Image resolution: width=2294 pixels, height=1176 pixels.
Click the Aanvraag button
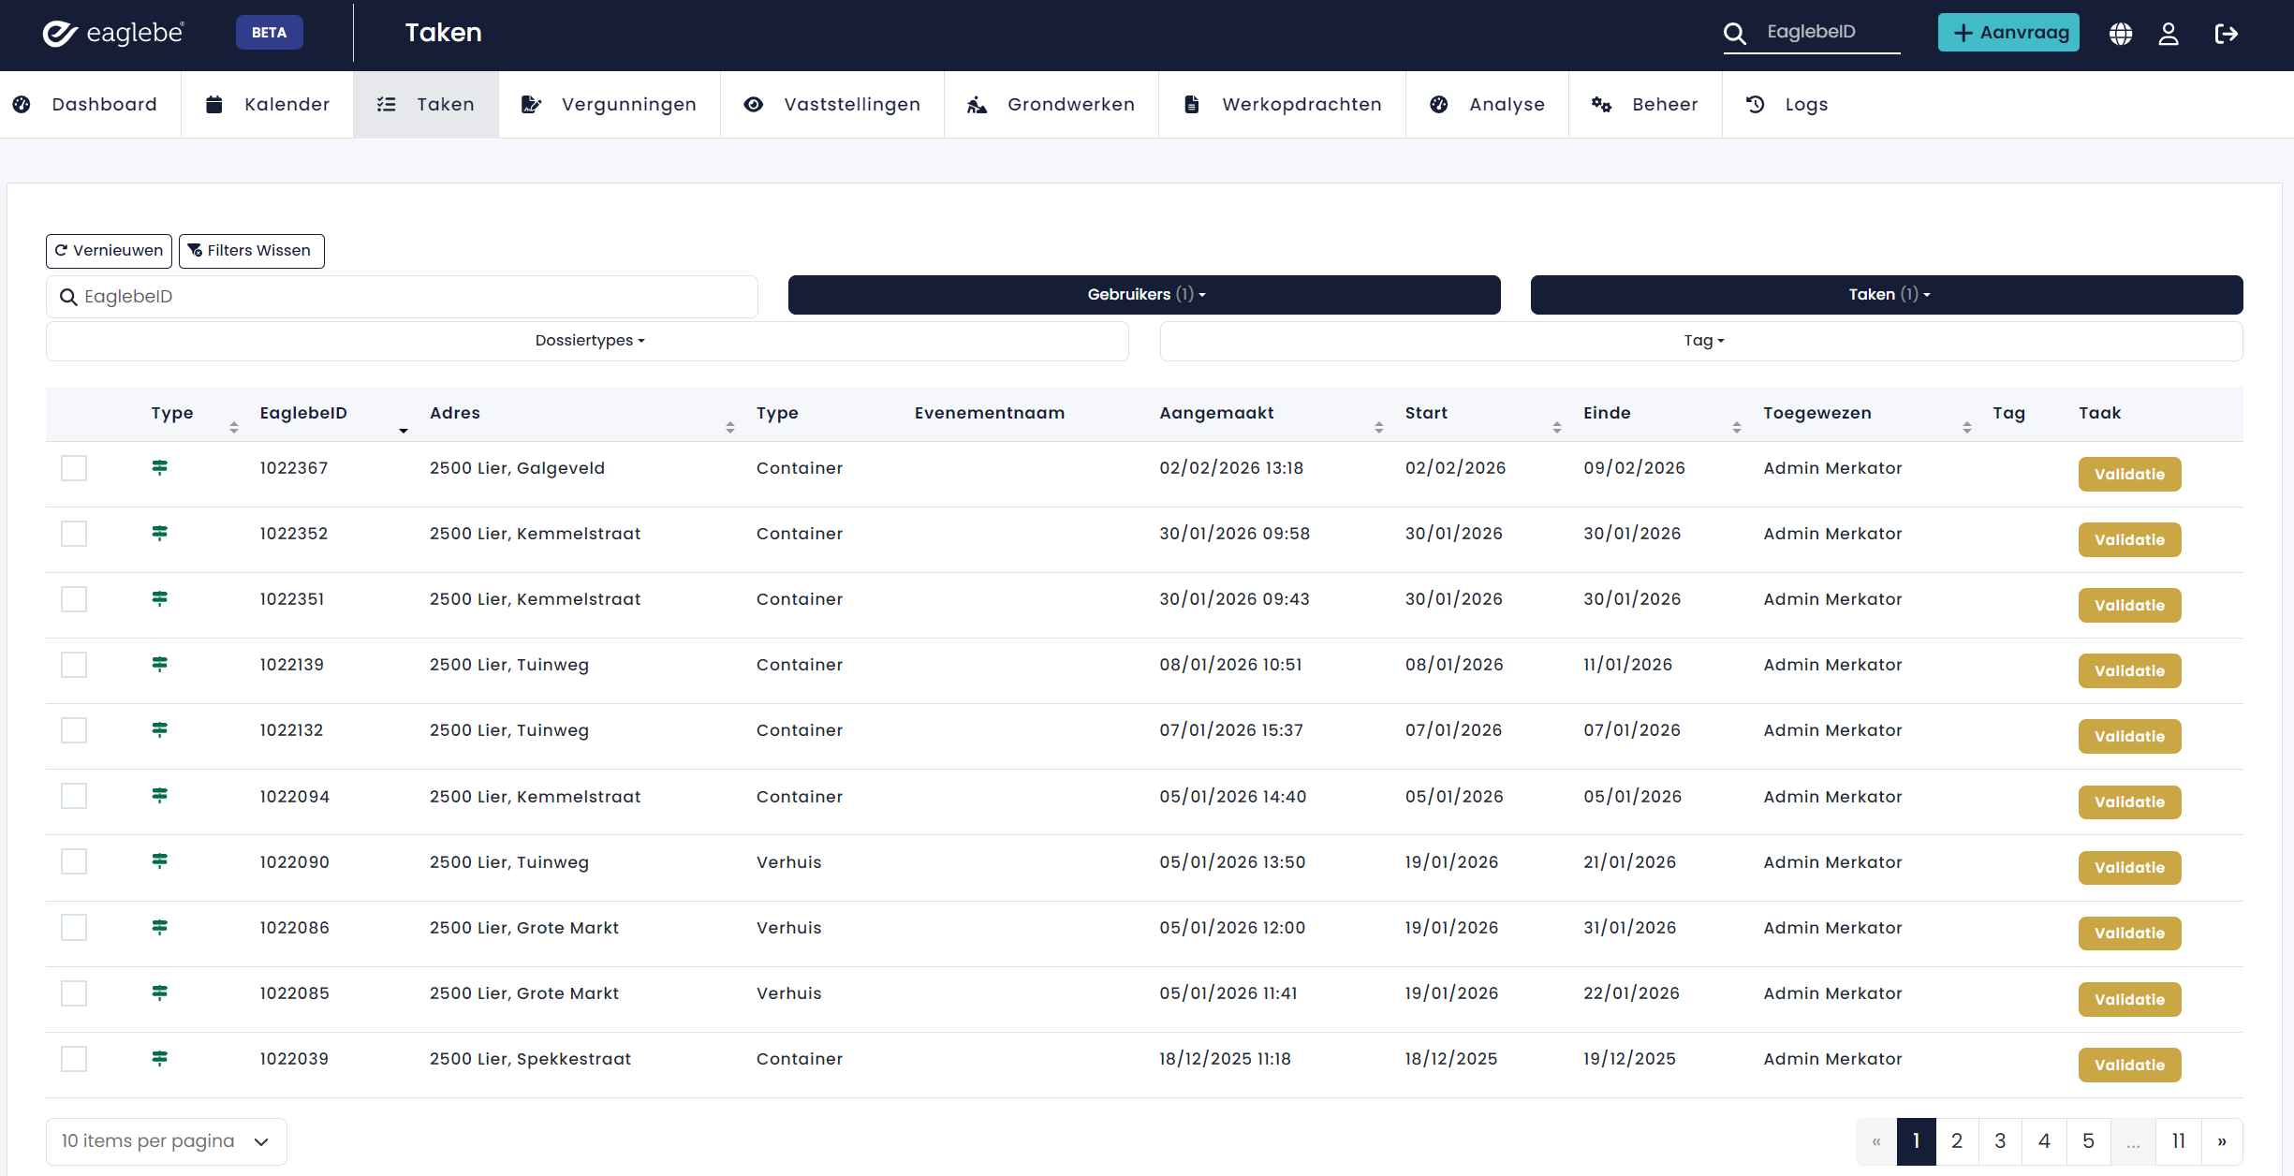2008,33
